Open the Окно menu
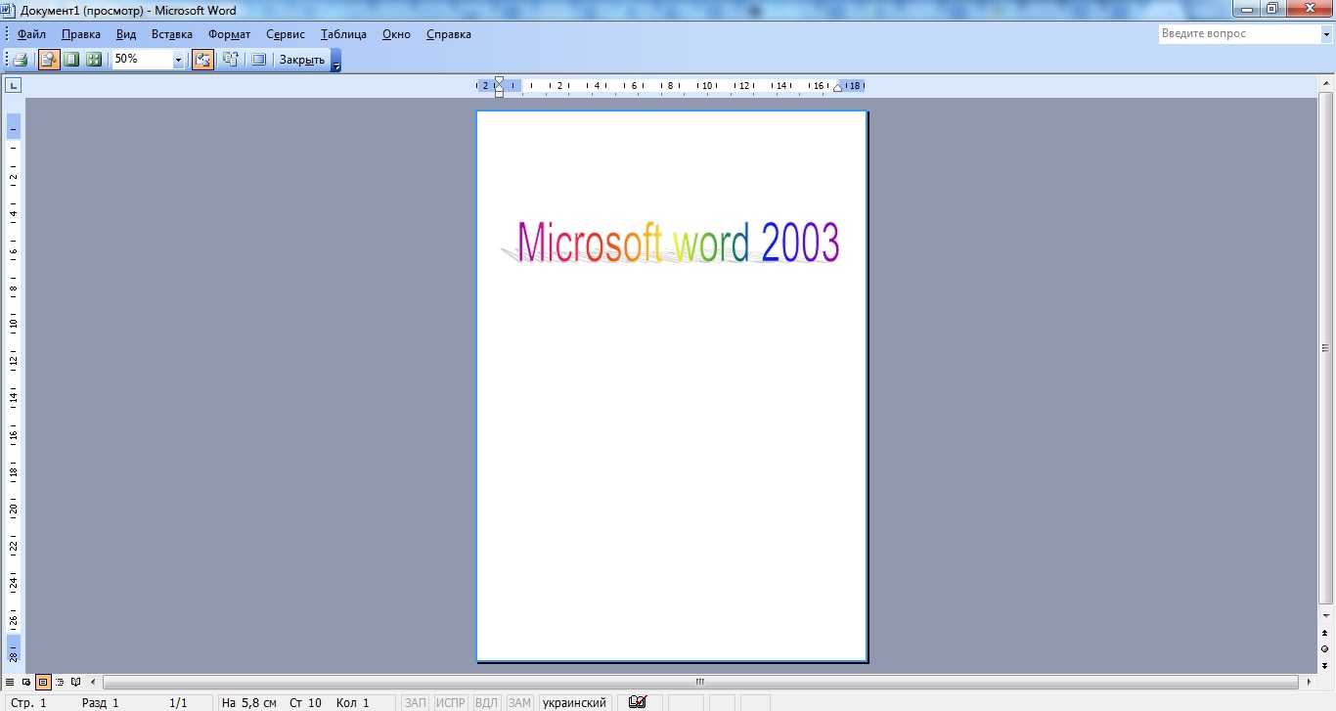Image resolution: width=1336 pixels, height=711 pixels. [x=396, y=34]
